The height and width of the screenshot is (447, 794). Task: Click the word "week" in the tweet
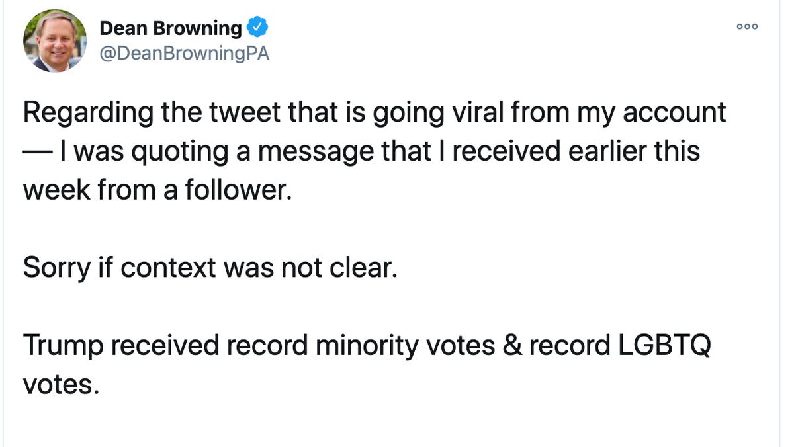coord(56,190)
